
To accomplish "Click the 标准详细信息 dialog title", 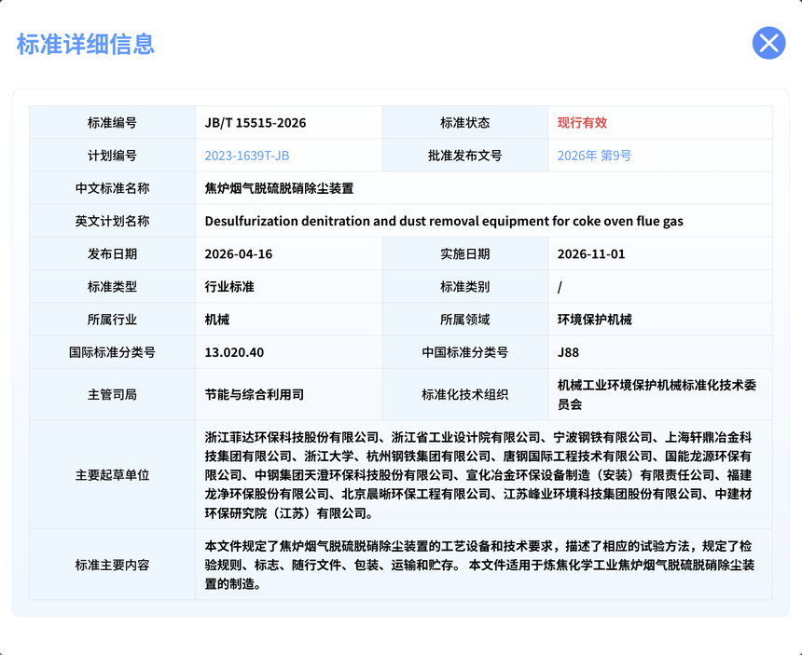I will (86, 44).
